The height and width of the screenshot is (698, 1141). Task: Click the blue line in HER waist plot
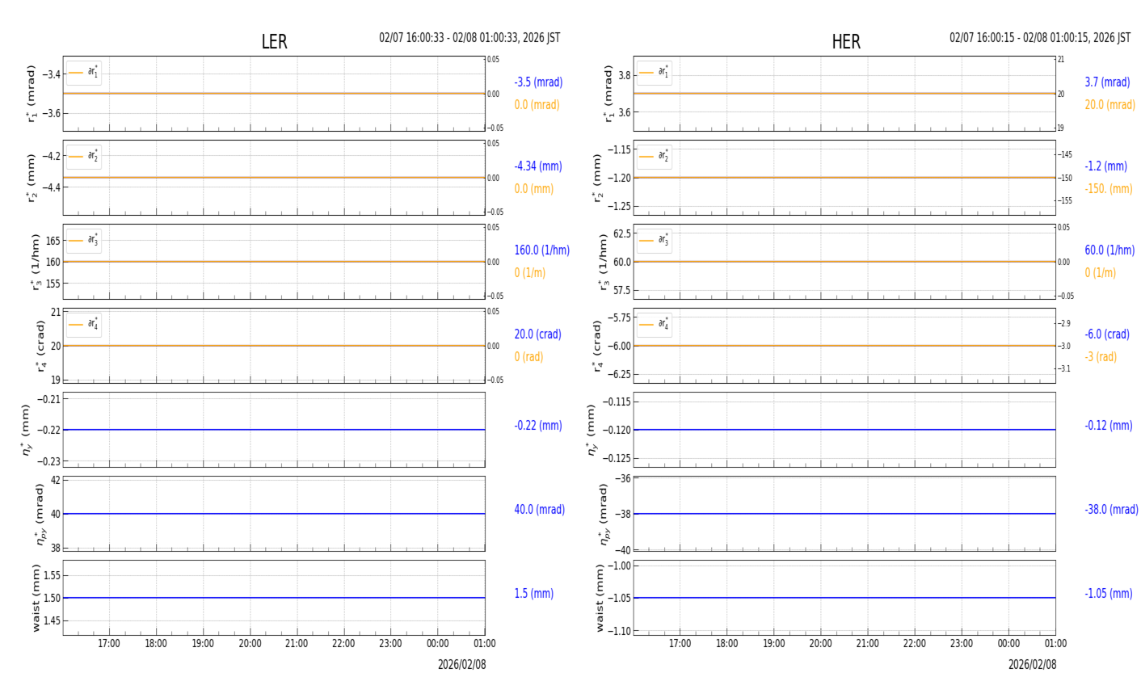click(x=844, y=598)
